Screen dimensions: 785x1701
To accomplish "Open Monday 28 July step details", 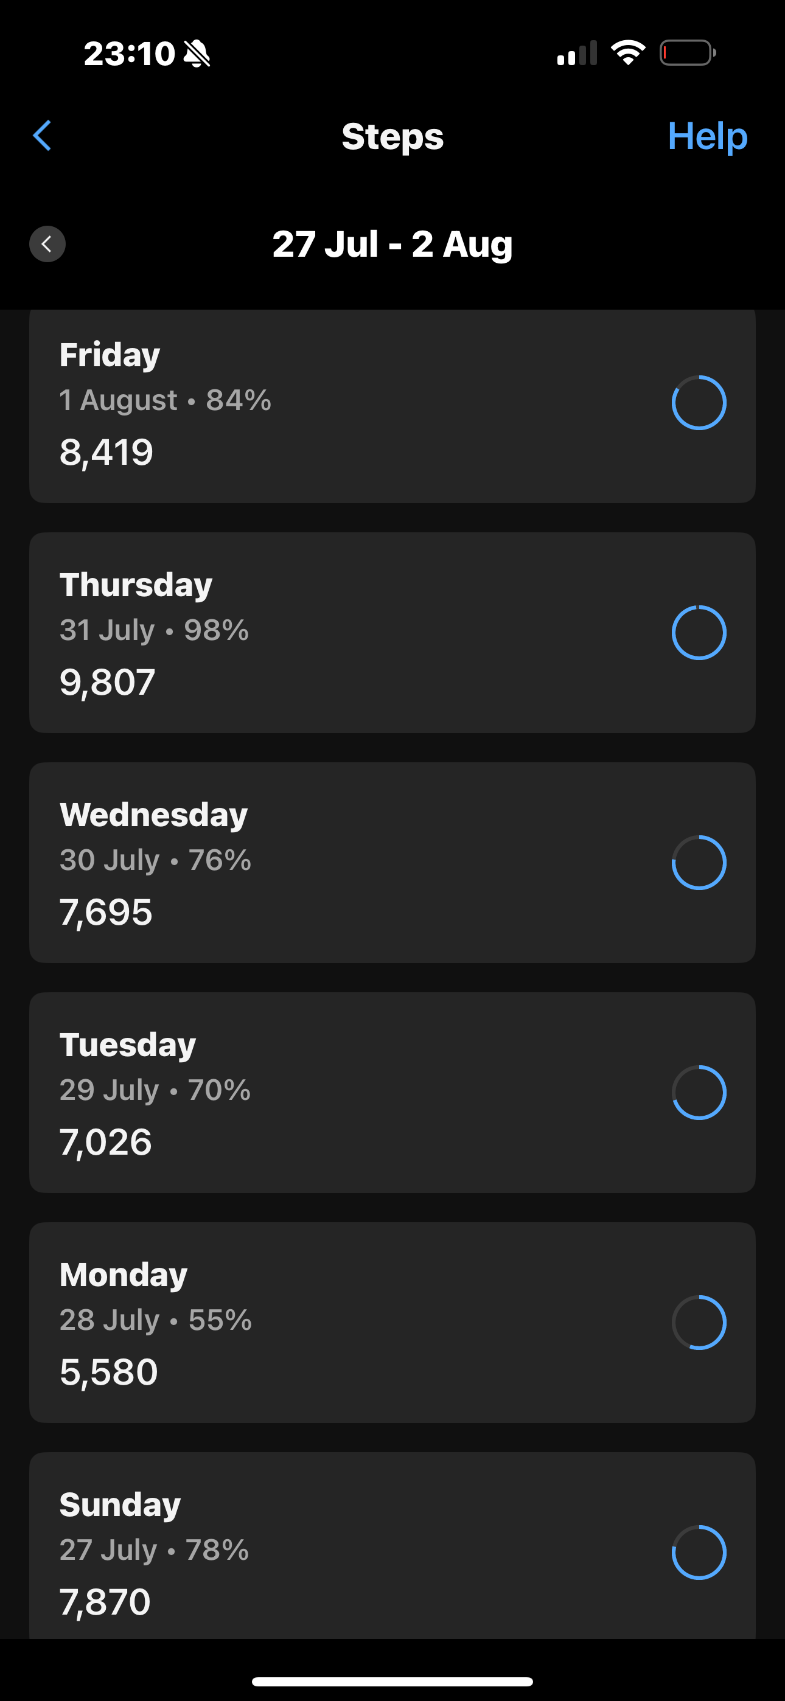I will coord(392,1323).
